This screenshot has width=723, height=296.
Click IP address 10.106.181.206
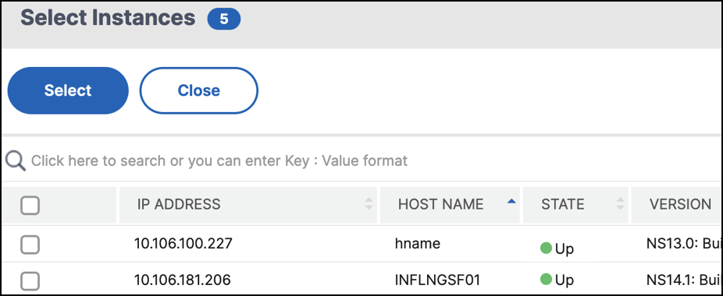point(182,280)
